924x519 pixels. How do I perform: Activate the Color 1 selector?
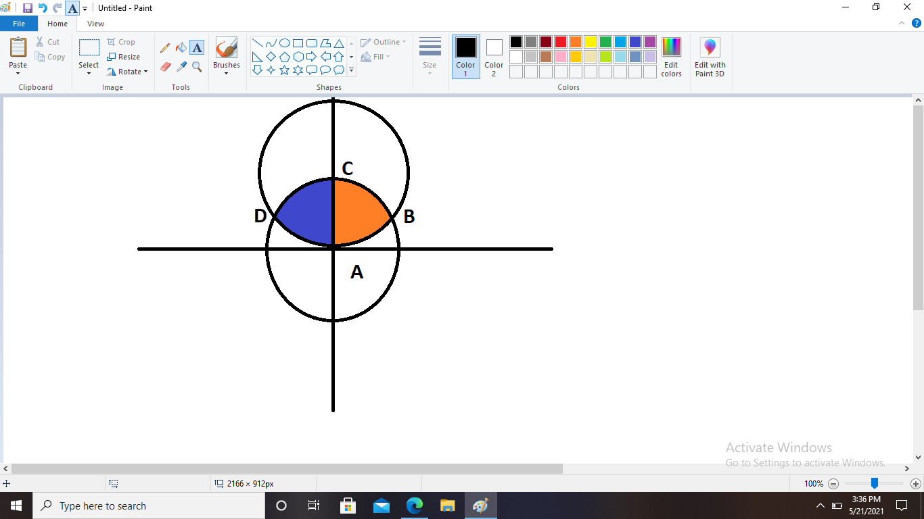point(465,57)
